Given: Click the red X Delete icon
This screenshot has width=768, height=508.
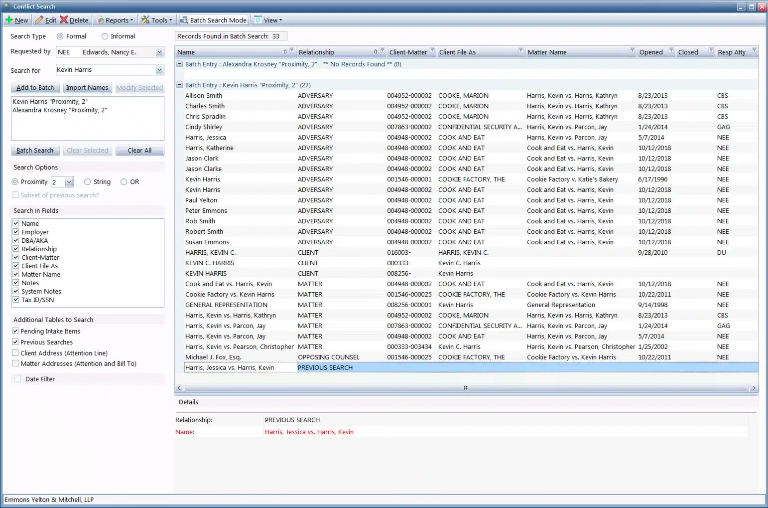Looking at the screenshot, I should point(64,20).
